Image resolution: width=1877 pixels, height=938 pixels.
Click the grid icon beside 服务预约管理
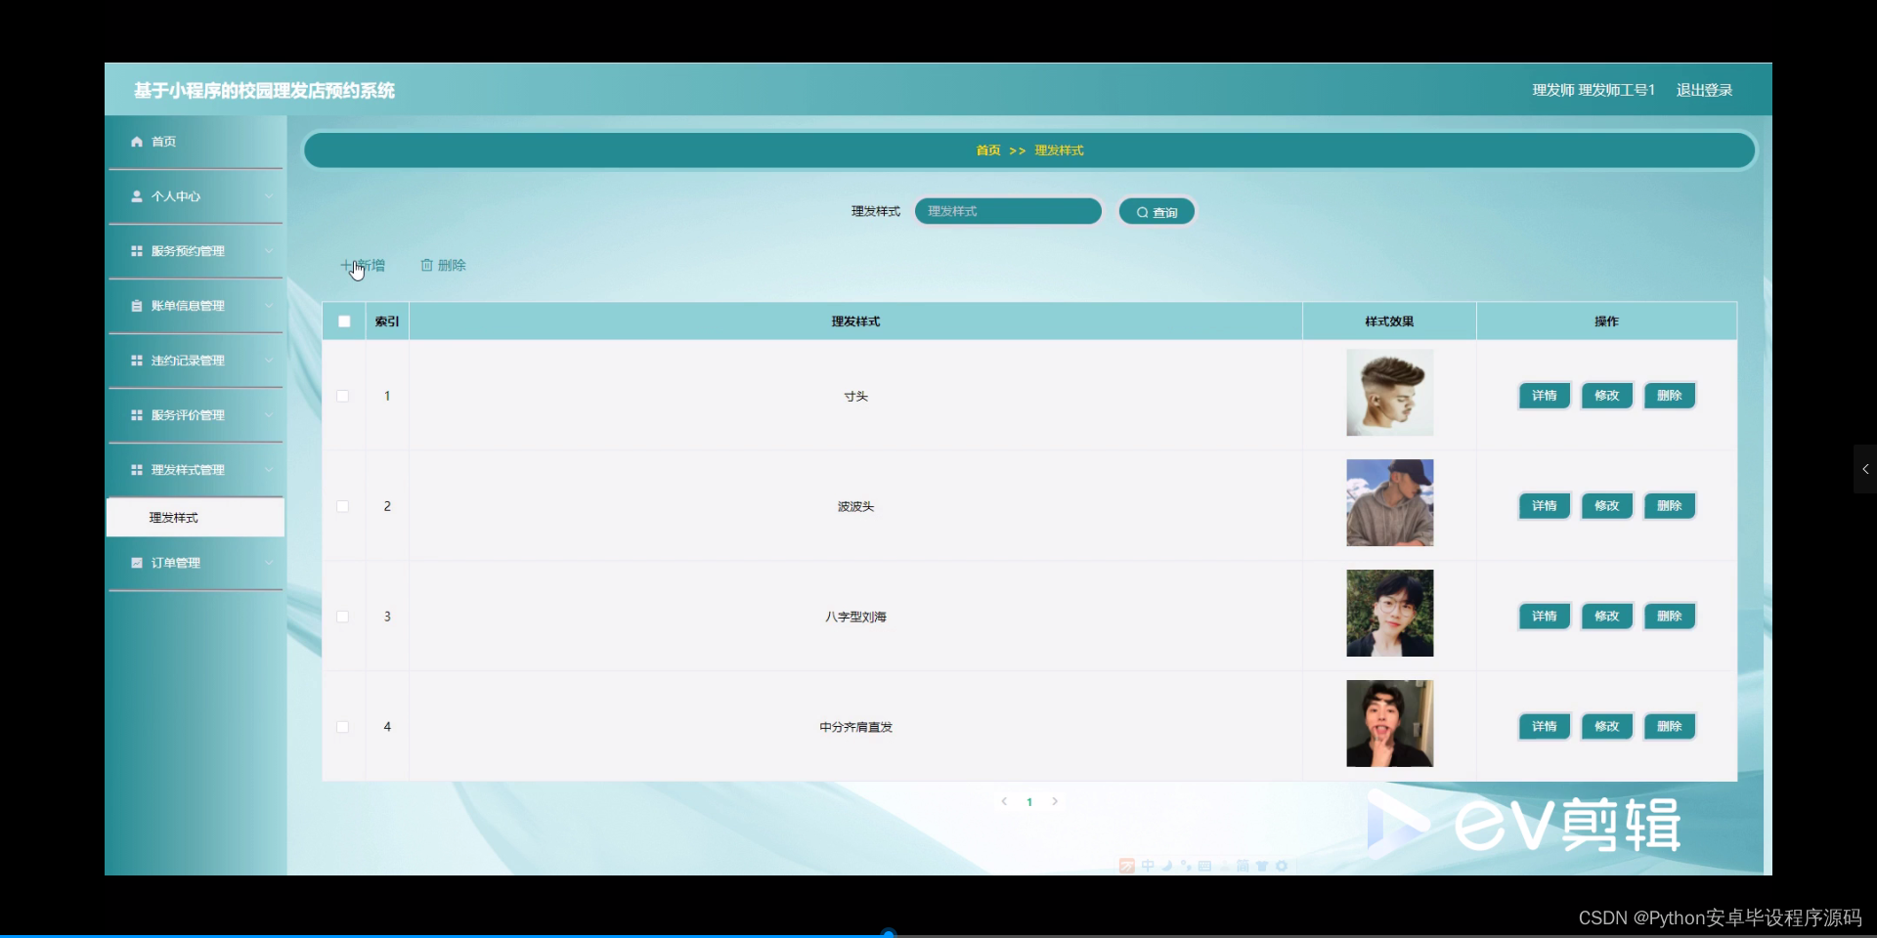coord(137,251)
